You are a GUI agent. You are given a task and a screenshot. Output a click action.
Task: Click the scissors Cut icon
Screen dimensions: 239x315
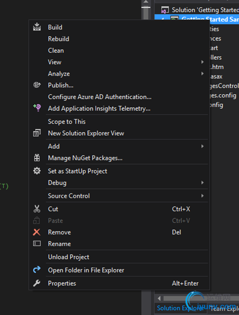37,209
